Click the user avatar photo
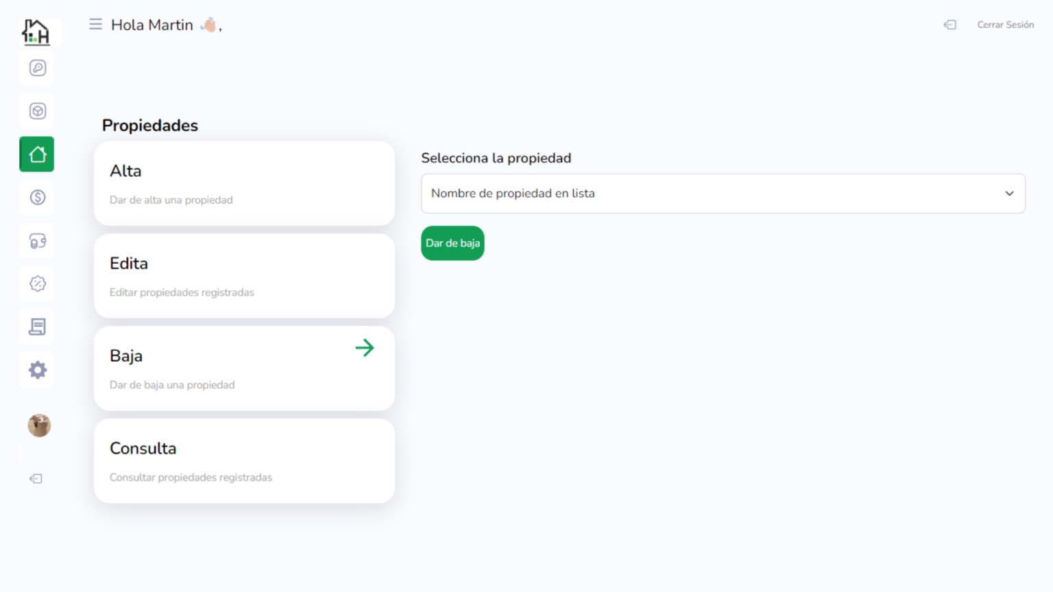 click(39, 425)
